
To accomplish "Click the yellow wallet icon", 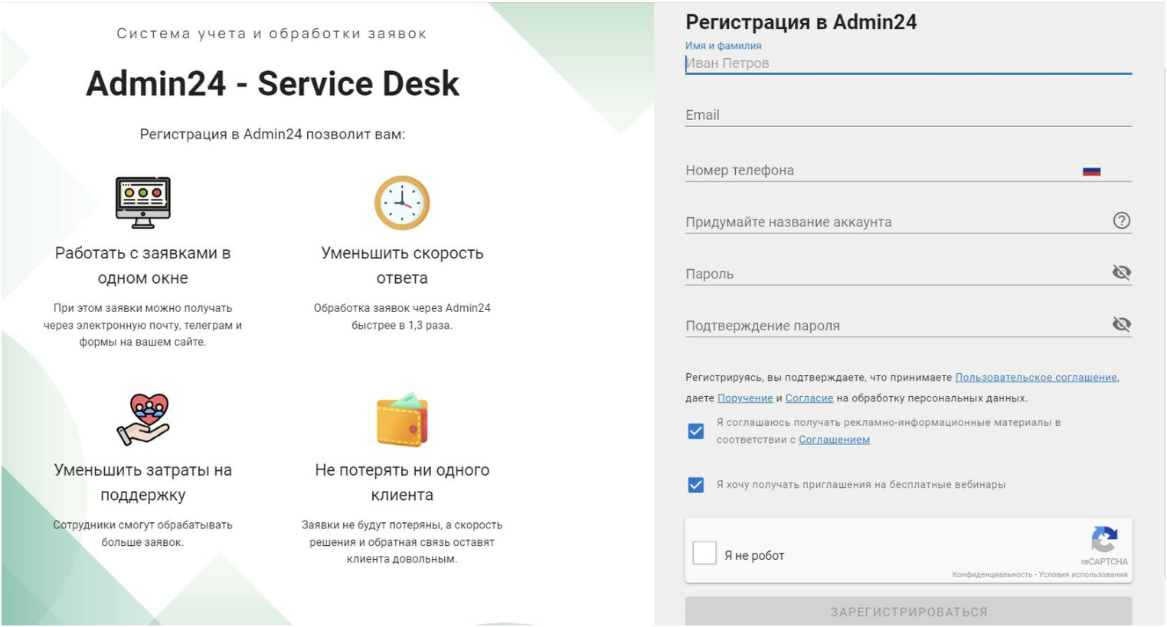I will pyautogui.click(x=402, y=420).
